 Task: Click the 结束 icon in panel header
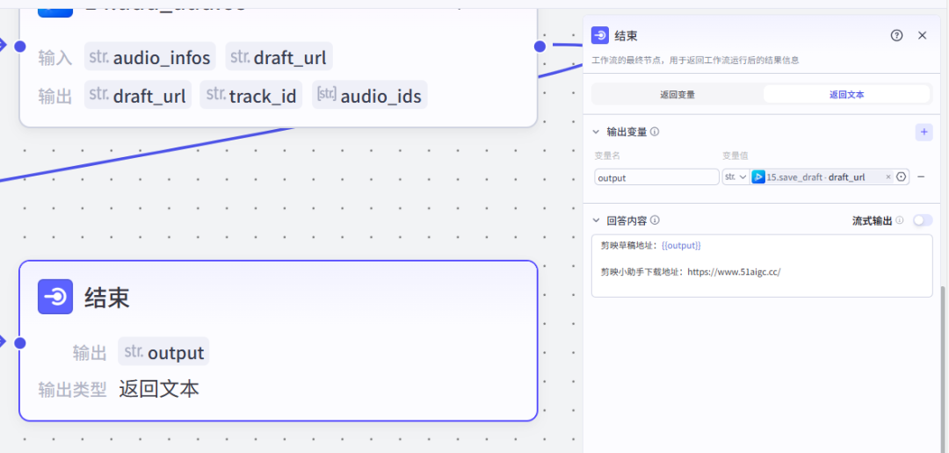(600, 36)
